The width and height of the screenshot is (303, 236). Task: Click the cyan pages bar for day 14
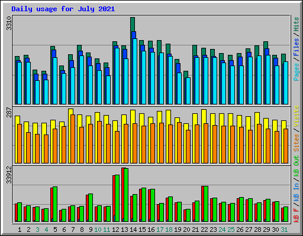(x=135, y=71)
